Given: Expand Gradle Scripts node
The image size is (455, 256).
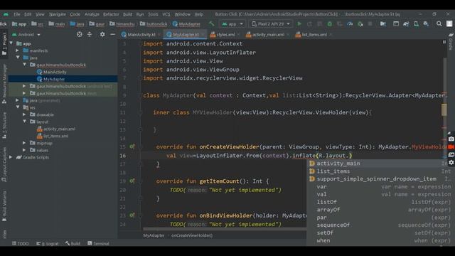Looking at the screenshot, I should tap(11, 157).
